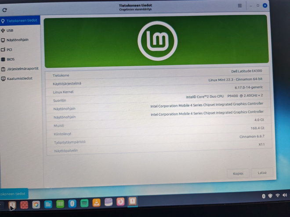Open the green spreadsheet app in taskbar

coord(60,204)
